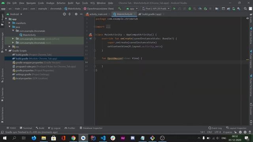This screenshot has height=142, width=253.
Task: Open the app run configuration dropdown
Action: 132,9
